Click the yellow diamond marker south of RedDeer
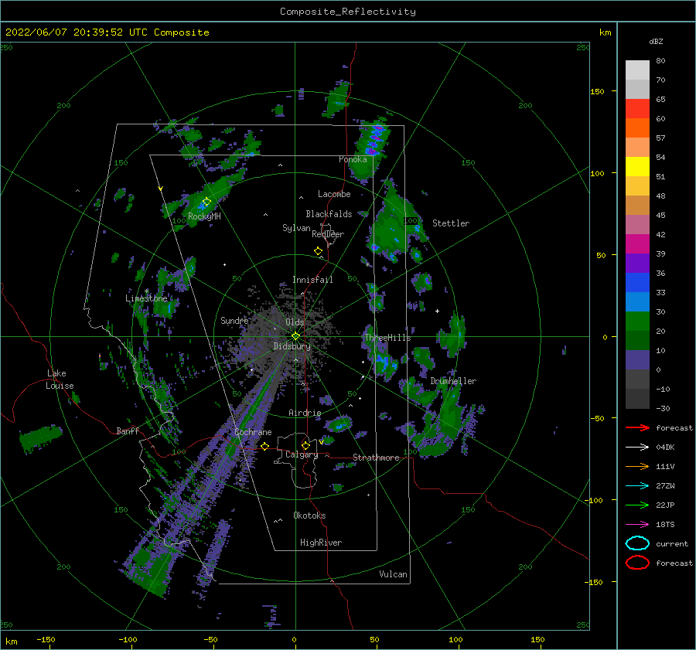The width and height of the screenshot is (696, 650). pos(318,251)
